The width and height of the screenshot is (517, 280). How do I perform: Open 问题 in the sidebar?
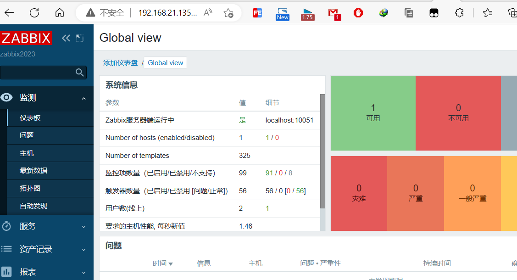[50, 135]
